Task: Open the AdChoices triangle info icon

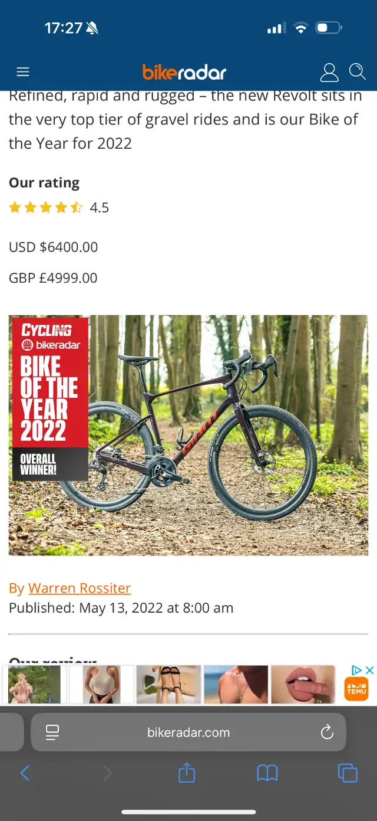Action: pos(356,670)
